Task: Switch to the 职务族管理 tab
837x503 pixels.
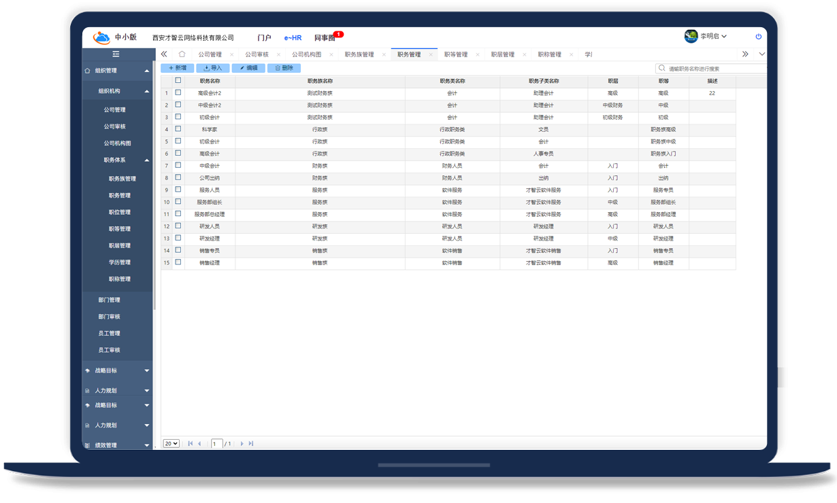Action: pos(359,54)
